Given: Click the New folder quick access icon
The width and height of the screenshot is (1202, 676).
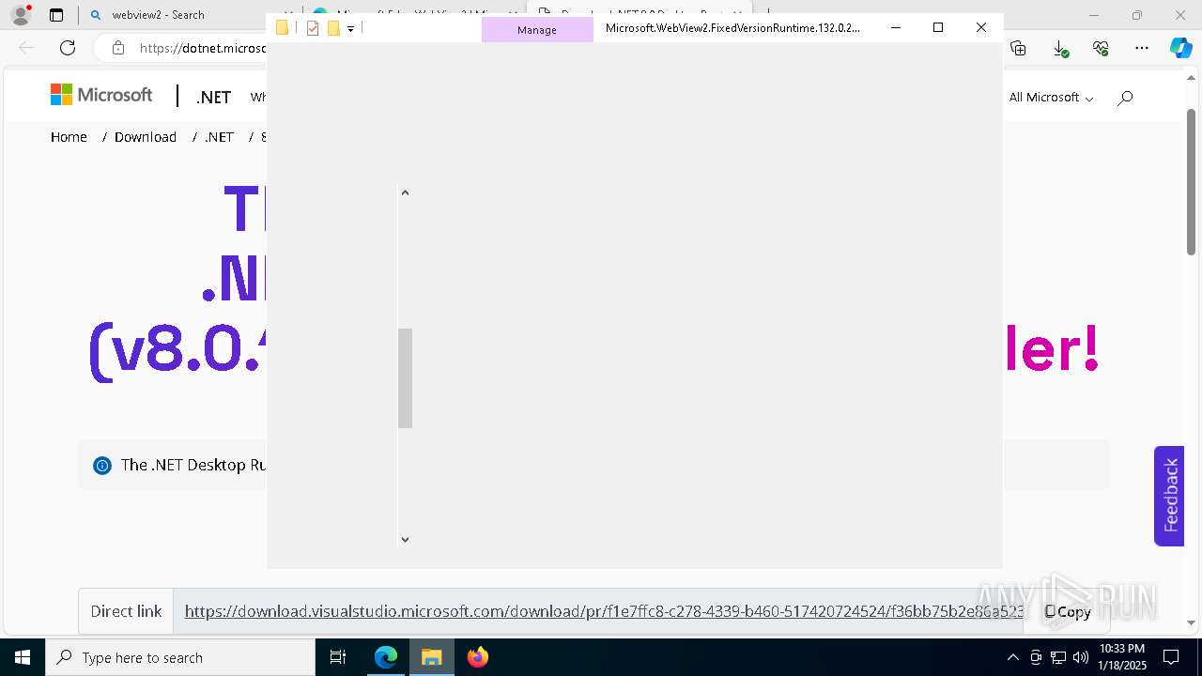Looking at the screenshot, I should coord(332,28).
